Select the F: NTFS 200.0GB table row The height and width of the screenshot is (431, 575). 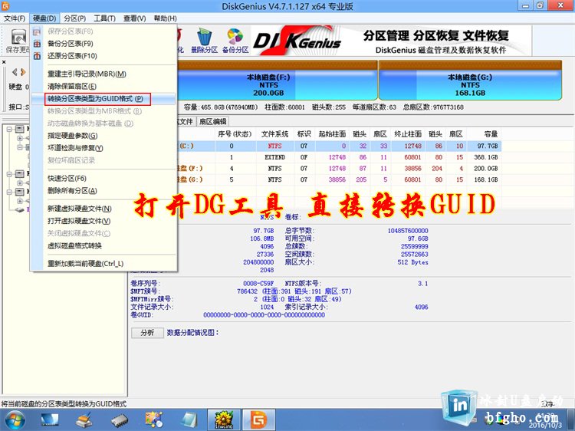pyautogui.click(x=339, y=169)
